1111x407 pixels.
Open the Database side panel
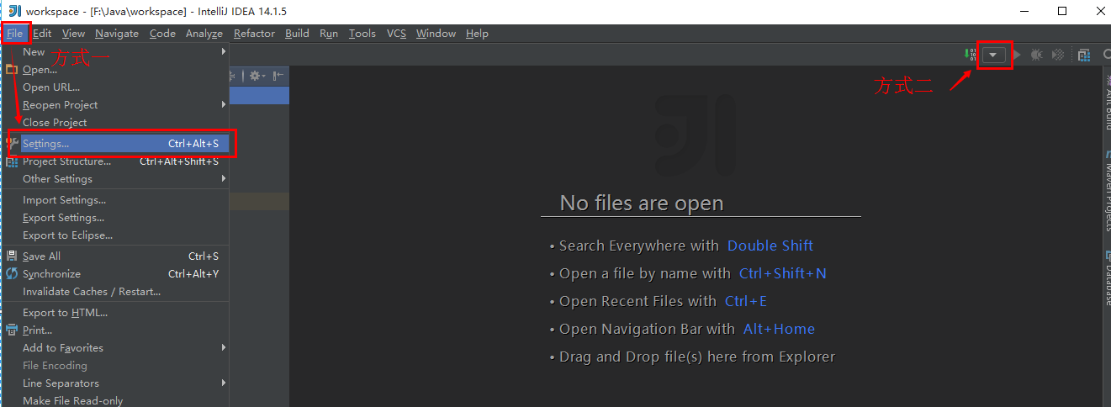click(1106, 277)
